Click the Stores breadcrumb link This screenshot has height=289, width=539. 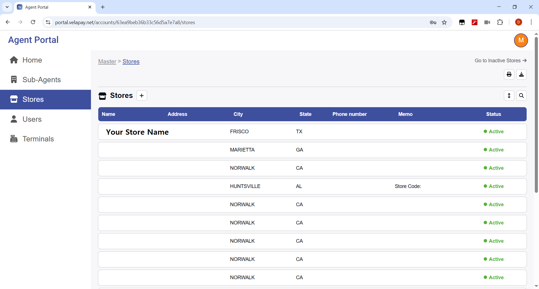coord(131,61)
